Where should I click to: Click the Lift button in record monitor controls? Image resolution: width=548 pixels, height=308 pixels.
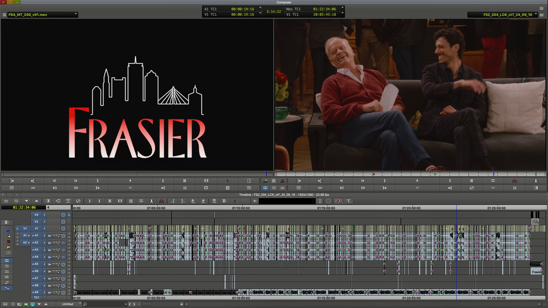[514, 181]
